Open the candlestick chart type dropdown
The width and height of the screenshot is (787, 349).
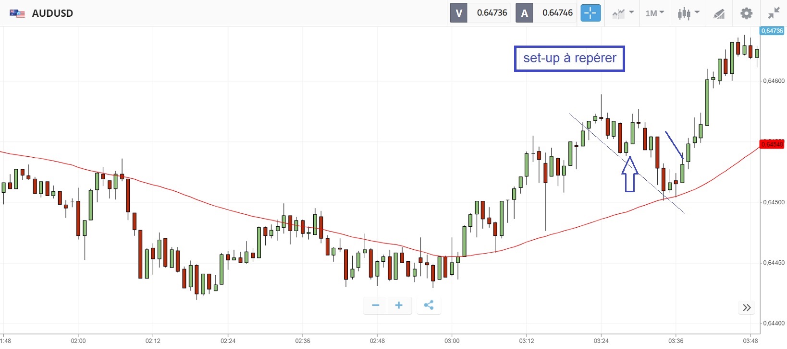coord(688,13)
